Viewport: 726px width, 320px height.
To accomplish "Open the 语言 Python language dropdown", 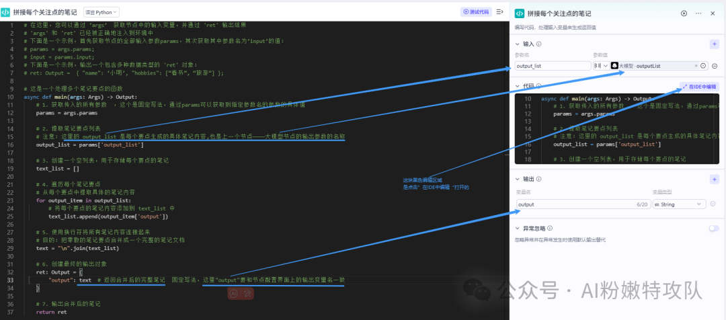I will pos(102,13).
